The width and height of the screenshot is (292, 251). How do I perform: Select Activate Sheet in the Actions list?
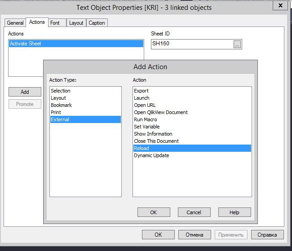point(76,44)
